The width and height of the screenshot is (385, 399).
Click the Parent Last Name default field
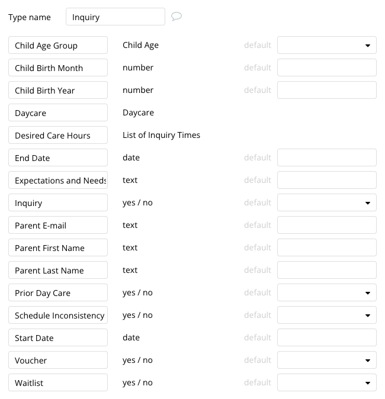[326, 270]
